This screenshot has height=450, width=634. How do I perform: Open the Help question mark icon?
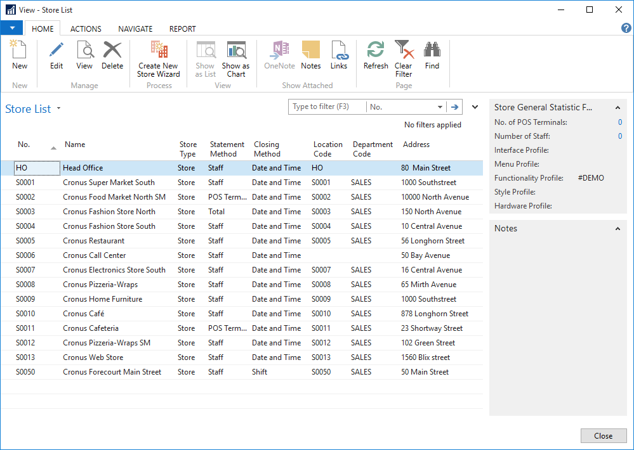coord(626,28)
